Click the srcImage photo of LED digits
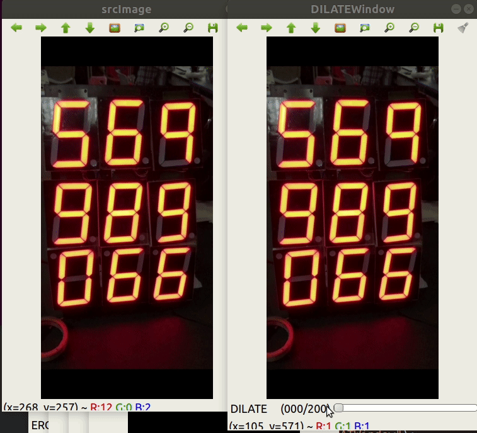Viewport: 477px width, 433px height. 127,218
